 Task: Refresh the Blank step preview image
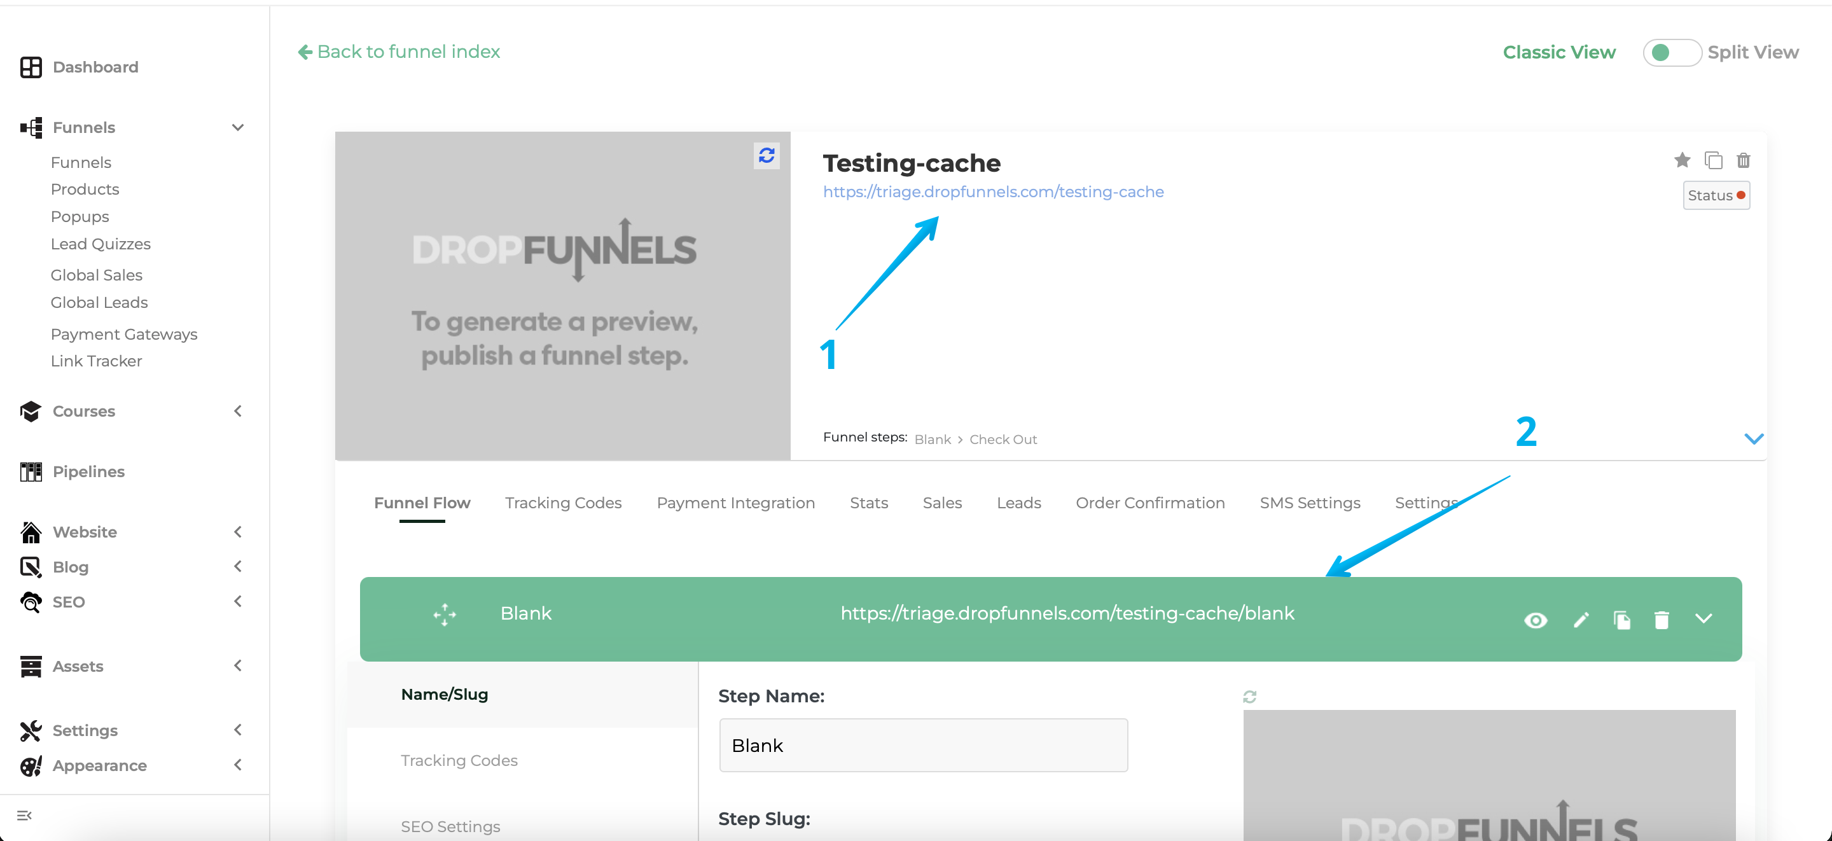tap(1249, 697)
